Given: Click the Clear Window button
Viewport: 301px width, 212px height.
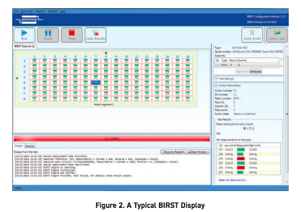Looking at the screenshot, I should click(x=197, y=152).
